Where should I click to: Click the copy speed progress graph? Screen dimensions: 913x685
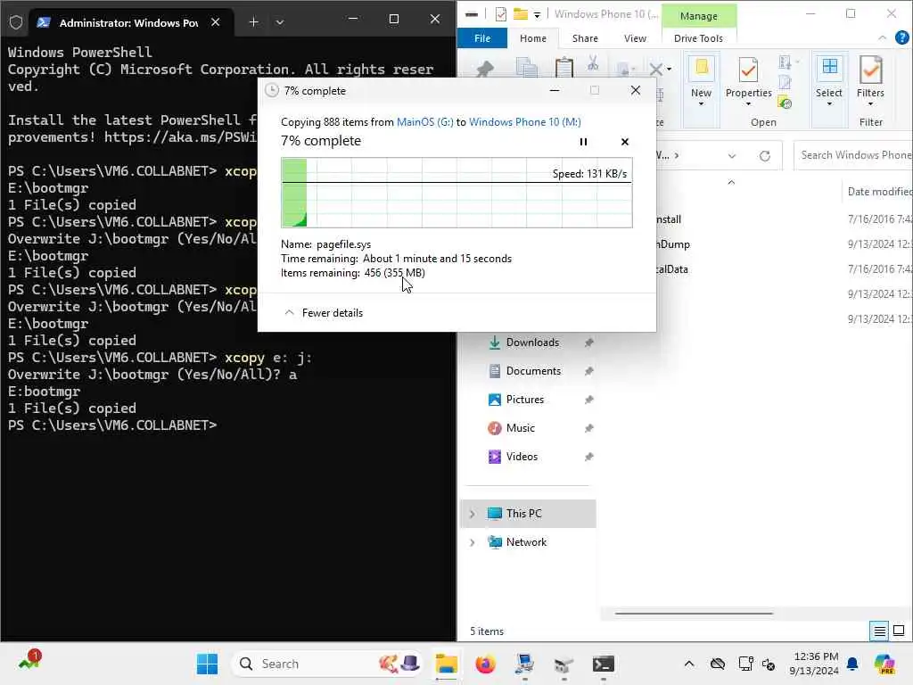point(456,193)
